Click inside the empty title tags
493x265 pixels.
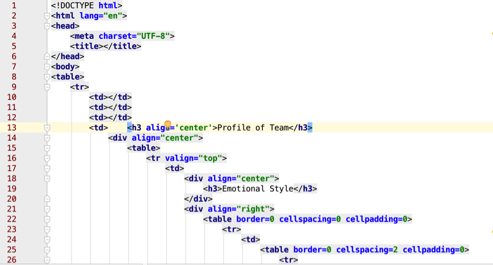(106, 46)
